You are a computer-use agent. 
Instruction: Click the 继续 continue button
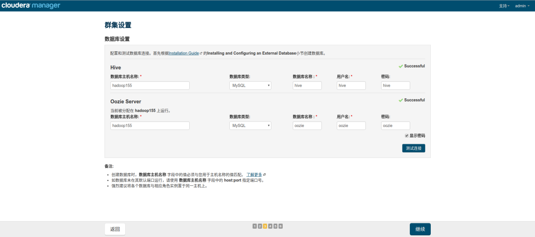420,229
